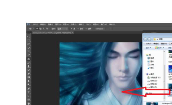Open Explorer 编辑(E) menu

[156, 44]
